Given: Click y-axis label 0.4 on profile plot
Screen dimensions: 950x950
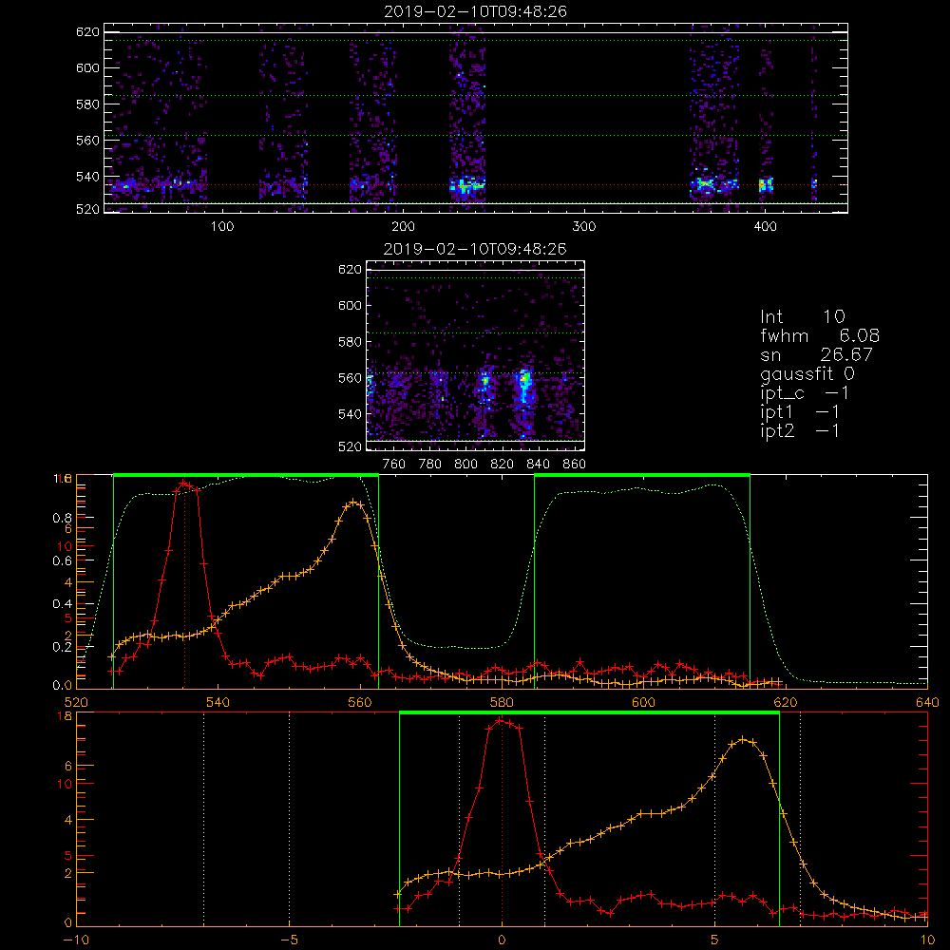Looking at the screenshot, I should click(63, 604).
